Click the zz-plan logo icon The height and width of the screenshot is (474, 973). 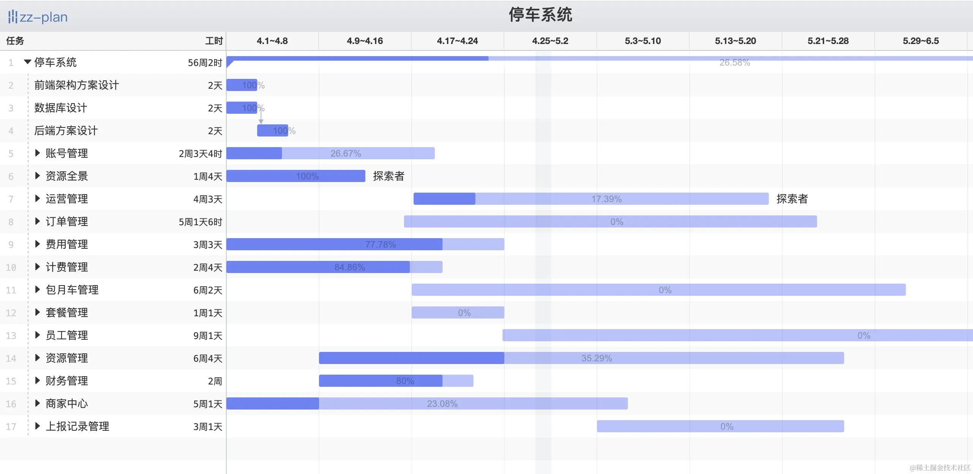(x=13, y=17)
